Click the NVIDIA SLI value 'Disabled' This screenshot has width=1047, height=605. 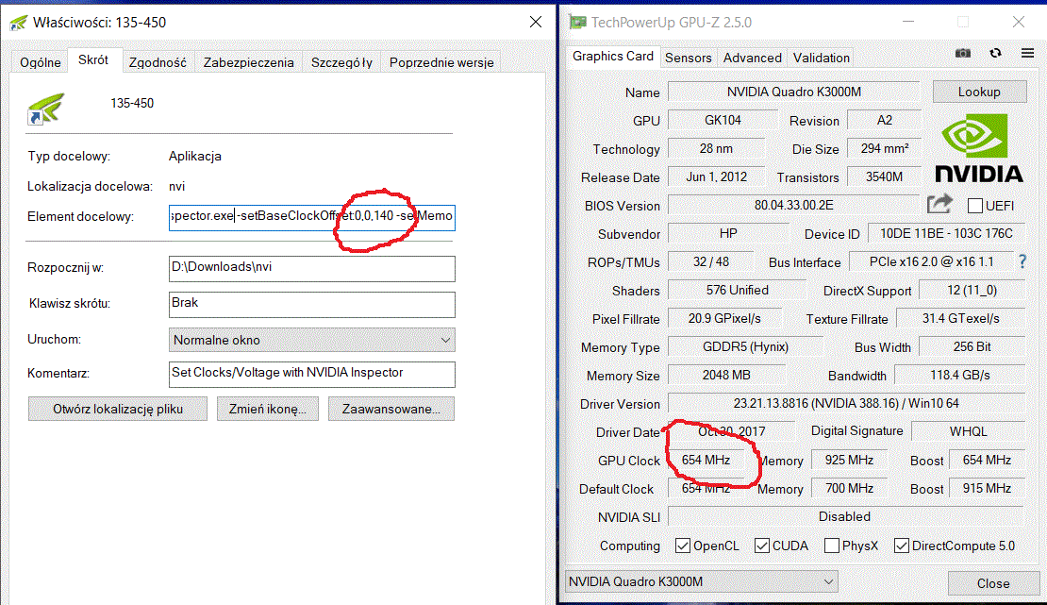pos(846,517)
